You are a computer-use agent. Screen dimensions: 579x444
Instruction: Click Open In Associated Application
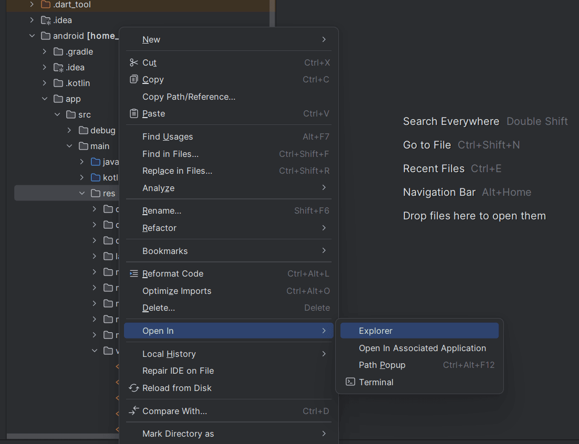pos(422,348)
